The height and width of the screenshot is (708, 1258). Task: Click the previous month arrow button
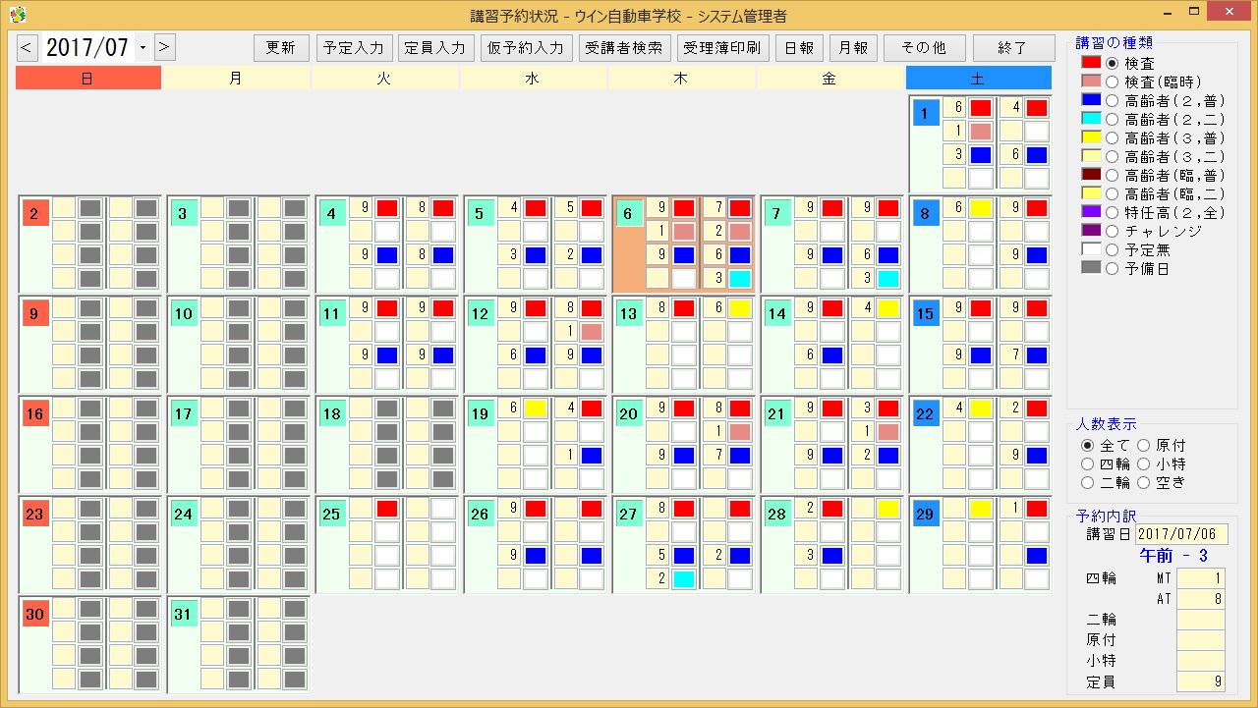28,47
